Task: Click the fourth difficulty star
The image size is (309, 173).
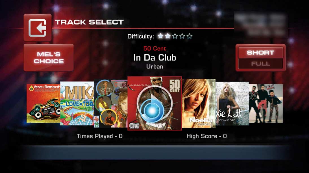Action: [182, 36]
